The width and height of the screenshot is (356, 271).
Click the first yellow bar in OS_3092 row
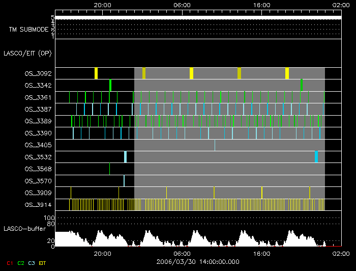click(96, 73)
